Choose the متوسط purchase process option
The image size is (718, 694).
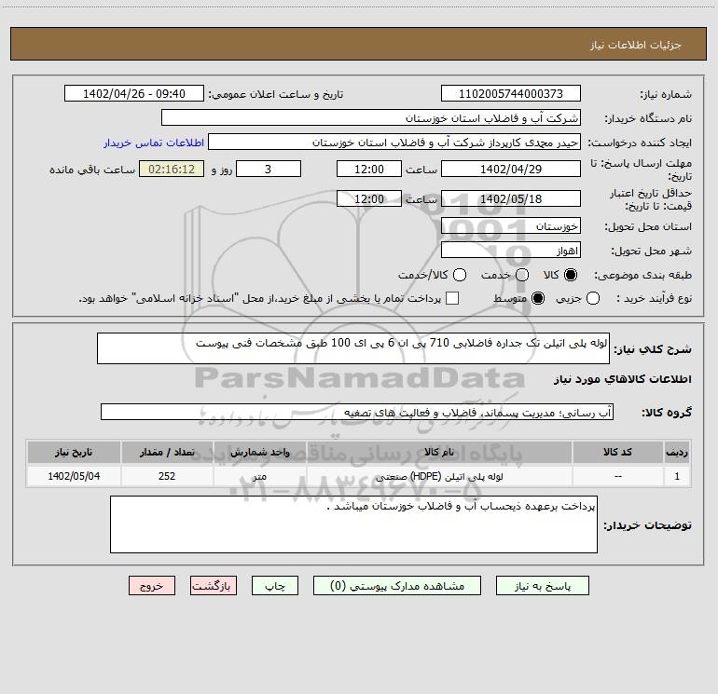pyautogui.click(x=538, y=298)
